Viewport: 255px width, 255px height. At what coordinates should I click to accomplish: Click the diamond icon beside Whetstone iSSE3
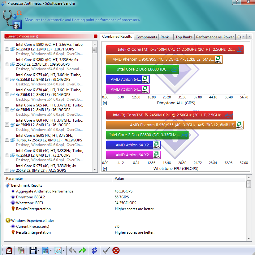13,203
